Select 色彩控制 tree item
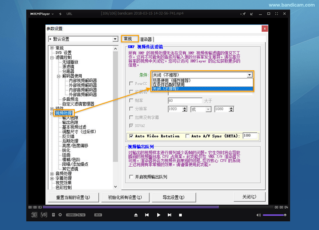The image size is (319, 230). [x=63, y=187]
